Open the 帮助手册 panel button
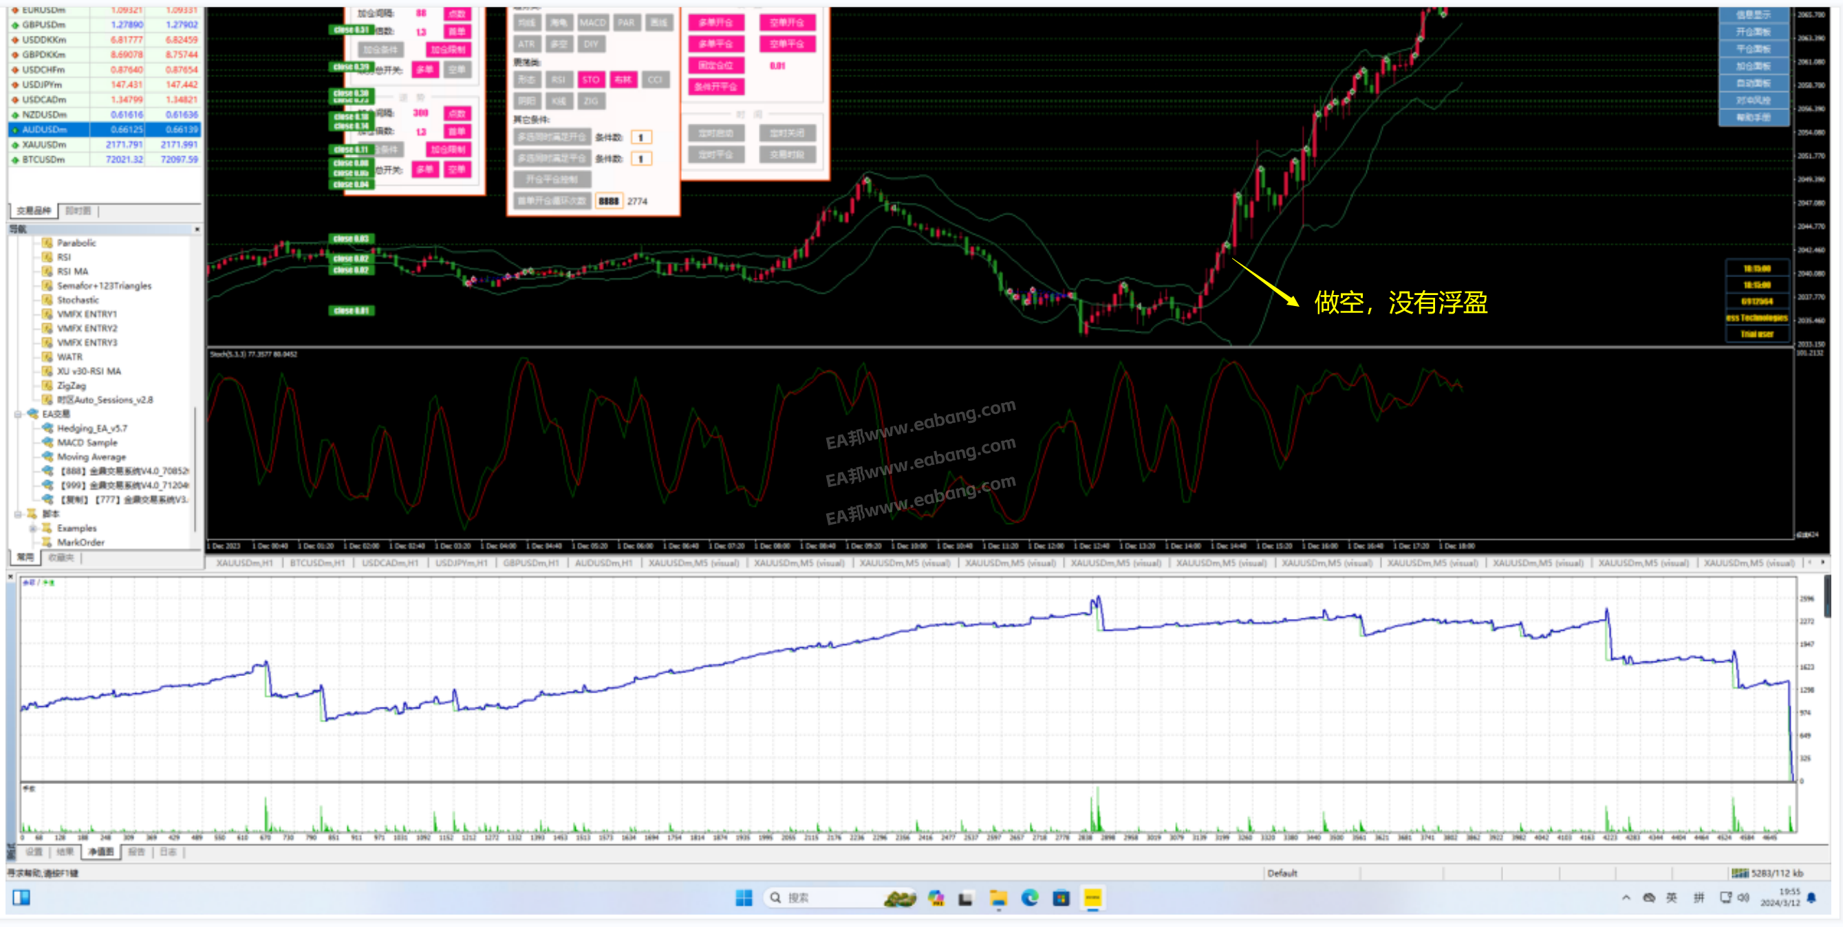Viewport: 1843px width, 927px height. 1753,118
